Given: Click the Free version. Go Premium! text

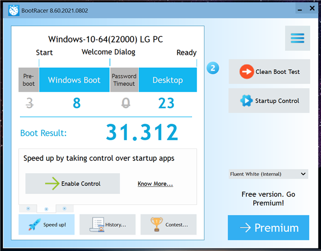Looking at the screenshot, I should [268, 199].
